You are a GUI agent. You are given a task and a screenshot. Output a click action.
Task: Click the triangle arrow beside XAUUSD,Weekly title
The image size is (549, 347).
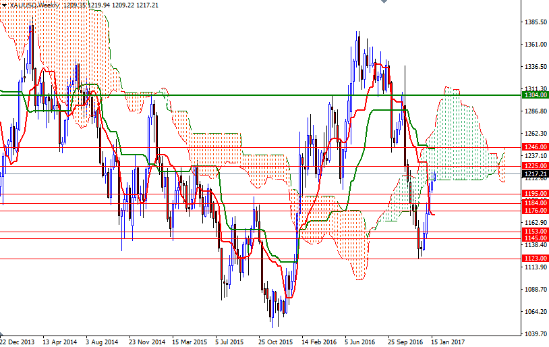(4, 5)
